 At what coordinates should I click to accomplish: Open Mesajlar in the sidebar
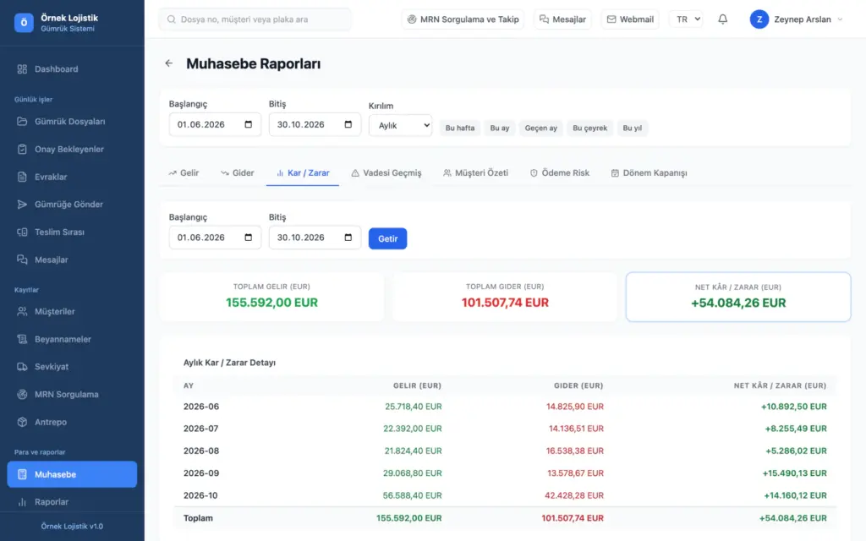click(72, 260)
